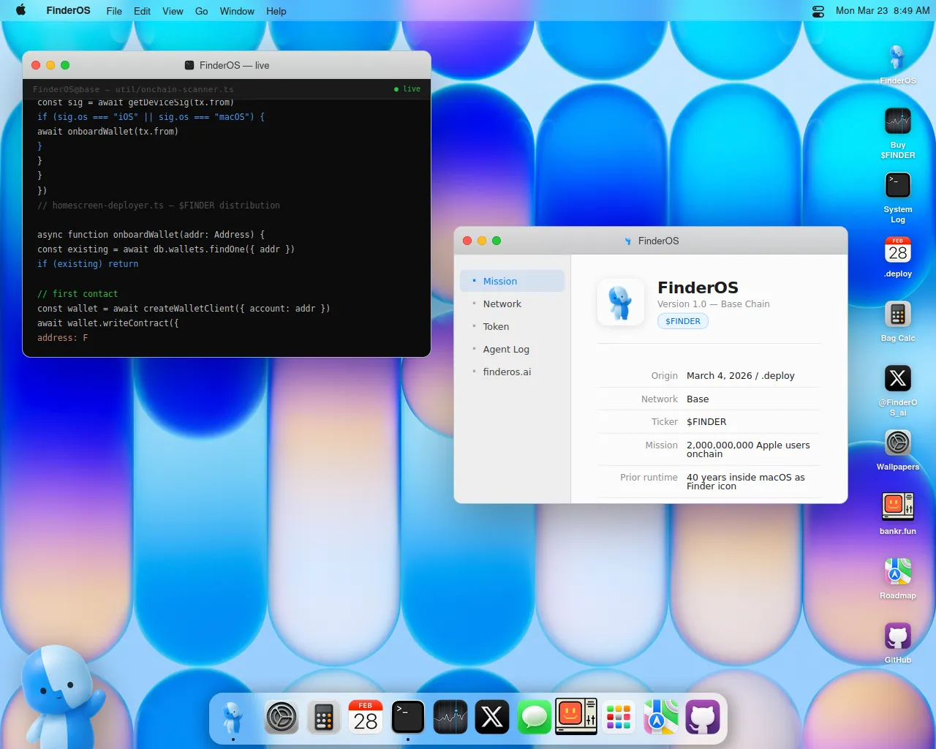Switch to the Agent Log section
Screen dimensions: 936x749
tap(506, 350)
